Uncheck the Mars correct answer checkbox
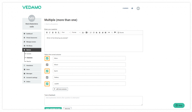 tap(47, 58)
